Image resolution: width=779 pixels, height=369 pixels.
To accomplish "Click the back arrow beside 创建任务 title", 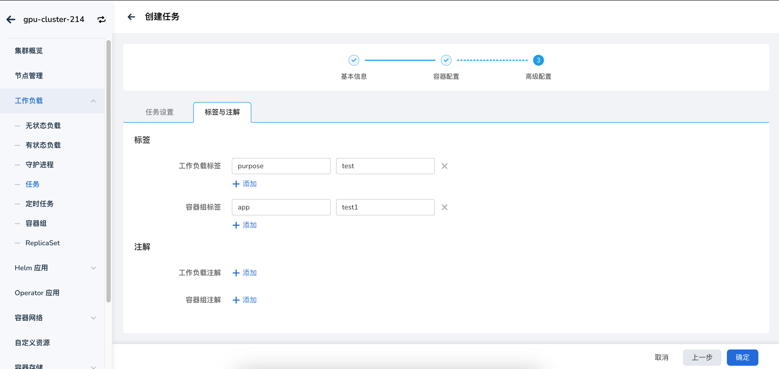I will tap(131, 17).
